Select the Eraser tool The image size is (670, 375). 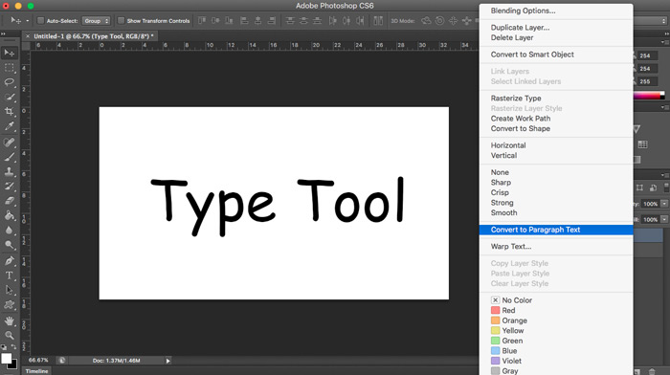click(x=9, y=201)
